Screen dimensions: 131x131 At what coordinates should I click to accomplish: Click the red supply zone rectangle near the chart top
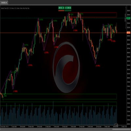pyautogui.click(x=93, y=15)
